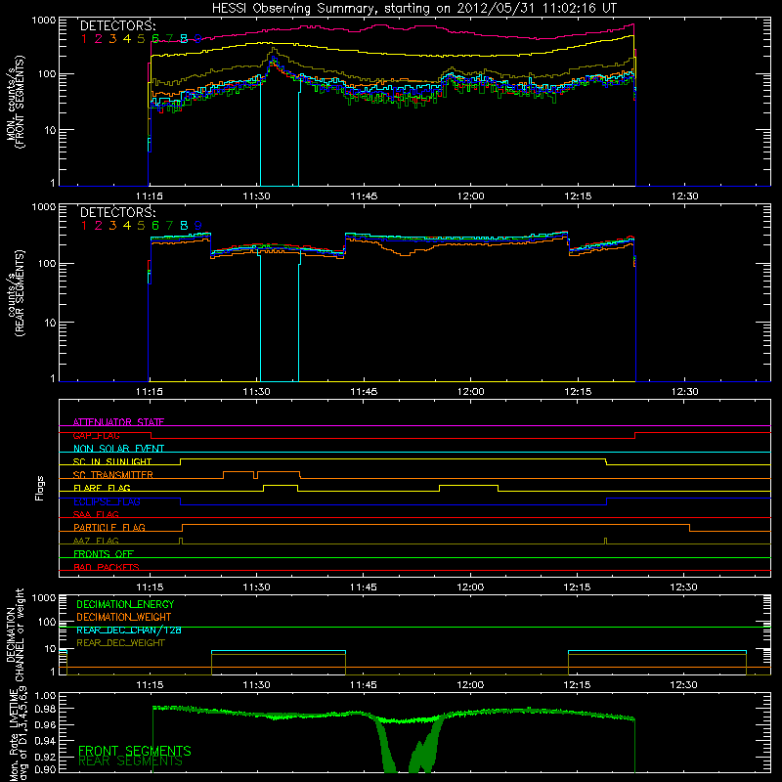This screenshot has height=782, width=782.
Task: Select 1.00 on the livetime y-axis
Action: [x=46, y=695]
